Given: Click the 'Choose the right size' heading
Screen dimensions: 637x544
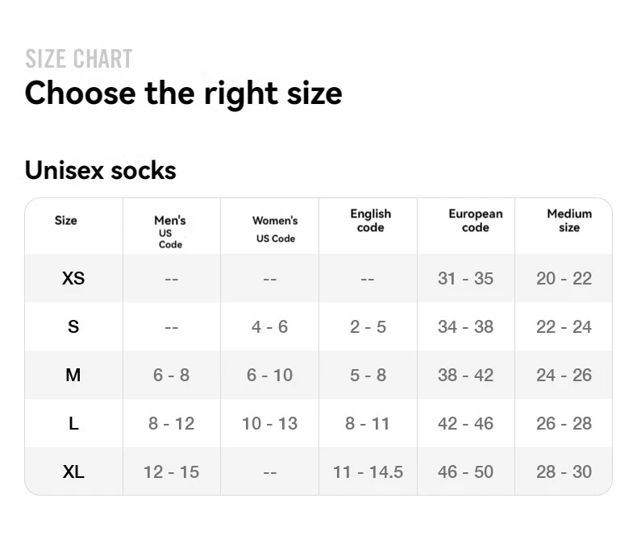Looking at the screenshot, I should point(183,93).
